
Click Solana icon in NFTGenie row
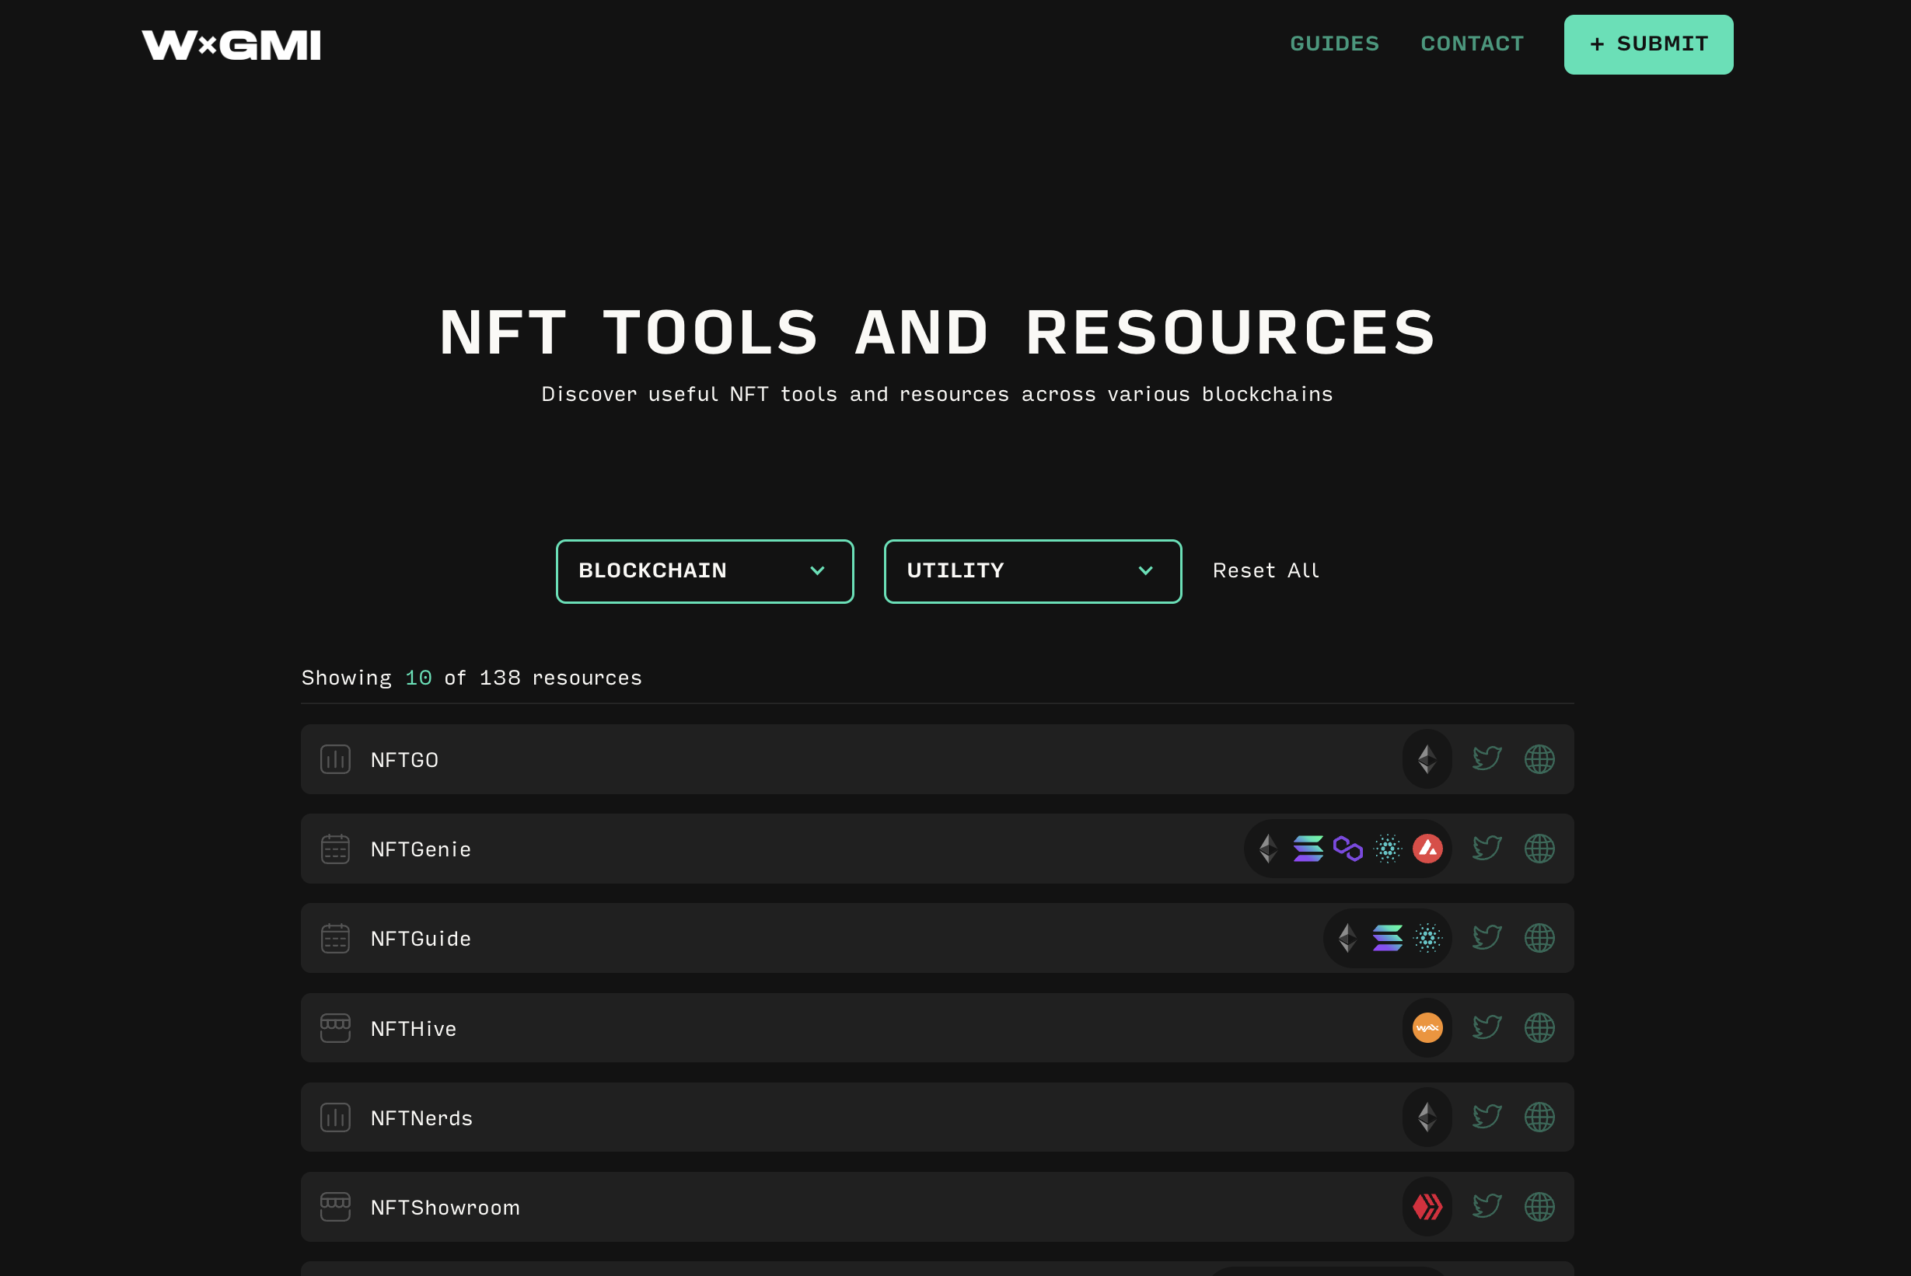coord(1308,849)
